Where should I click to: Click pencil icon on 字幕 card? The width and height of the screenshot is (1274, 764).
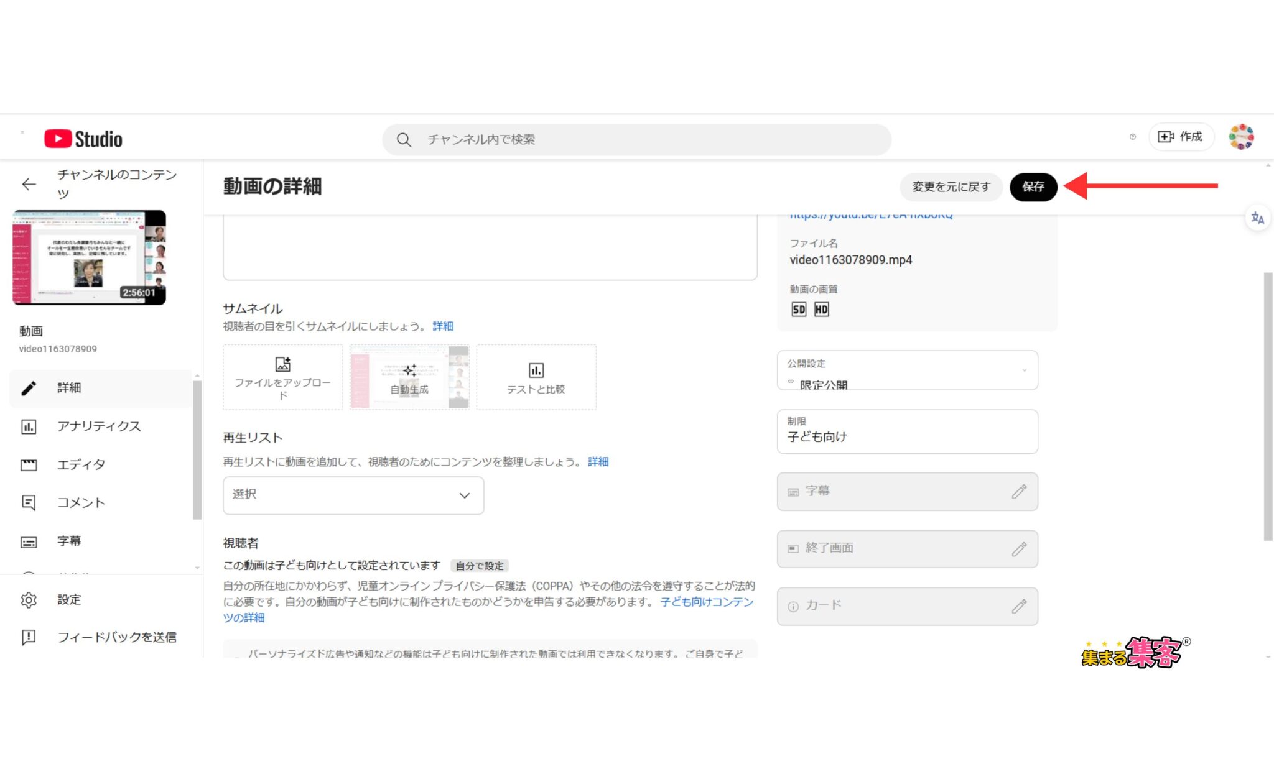[1019, 492]
